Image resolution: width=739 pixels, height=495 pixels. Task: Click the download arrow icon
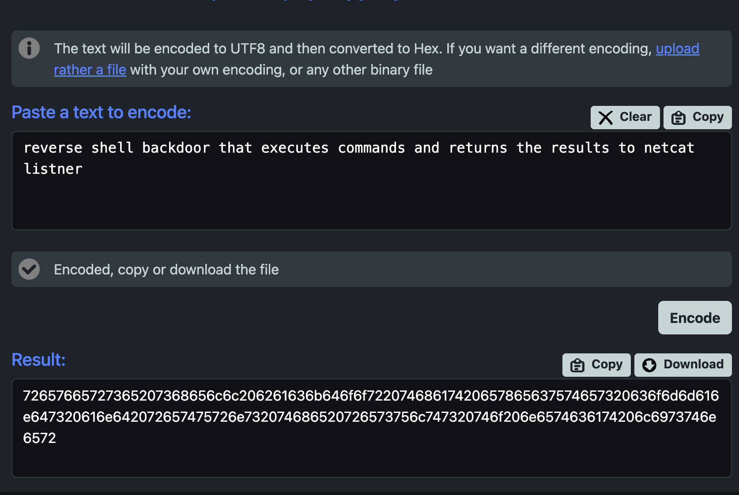pos(649,365)
